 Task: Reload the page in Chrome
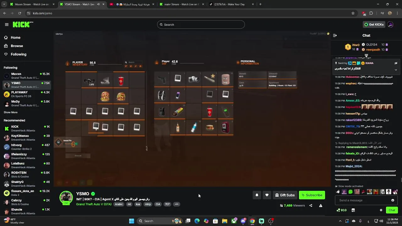(x=19, y=13)
